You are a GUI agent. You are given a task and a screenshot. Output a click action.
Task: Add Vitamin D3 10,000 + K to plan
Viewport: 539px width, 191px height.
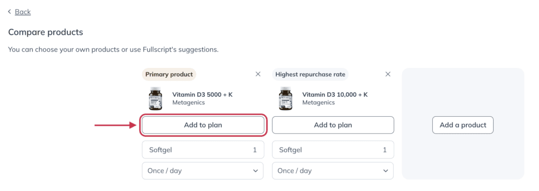pos(333,125)
